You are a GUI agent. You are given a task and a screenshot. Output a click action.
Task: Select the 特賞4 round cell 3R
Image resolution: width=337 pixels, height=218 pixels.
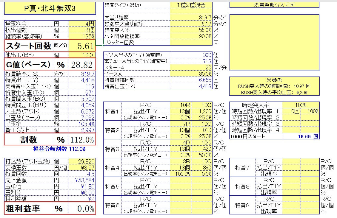click(181, 161)
